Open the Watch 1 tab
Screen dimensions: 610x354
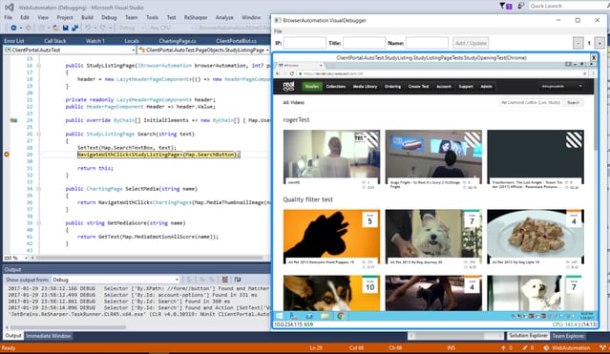pyautogui.click(x=95, y=41)
